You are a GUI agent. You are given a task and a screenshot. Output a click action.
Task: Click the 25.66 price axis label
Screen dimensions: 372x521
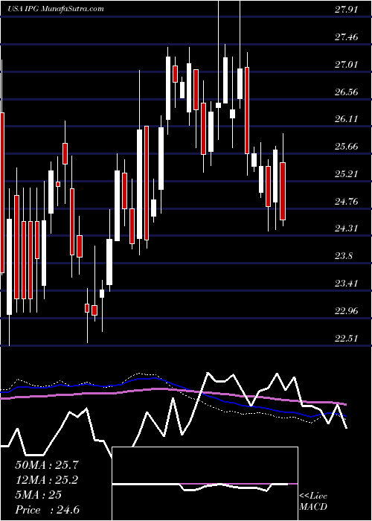click(347, 147)
